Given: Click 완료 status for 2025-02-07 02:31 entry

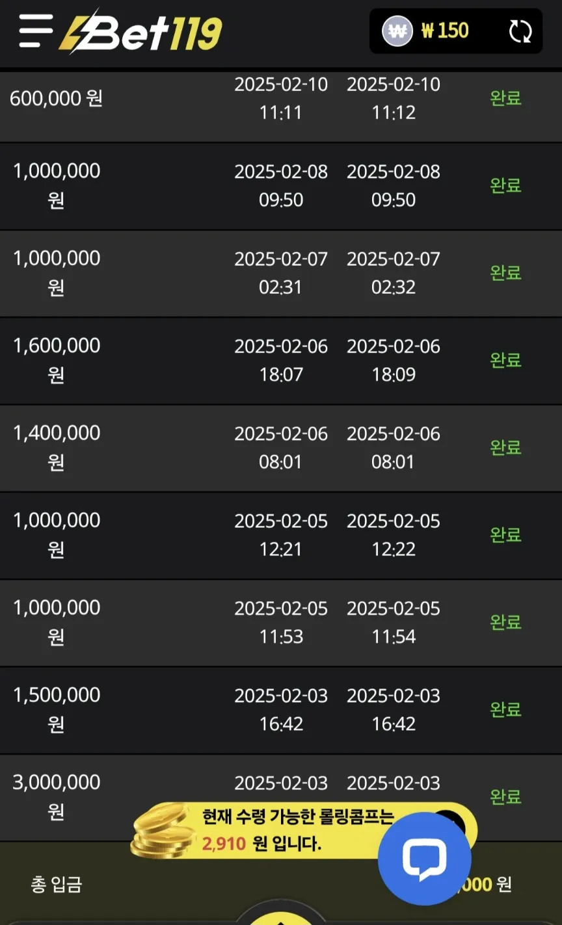Looking at the screenshot, I should pos(506,272).
